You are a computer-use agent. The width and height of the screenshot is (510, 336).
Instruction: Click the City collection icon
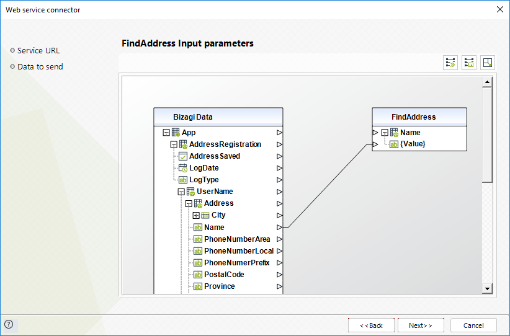[x=205, y=215]
